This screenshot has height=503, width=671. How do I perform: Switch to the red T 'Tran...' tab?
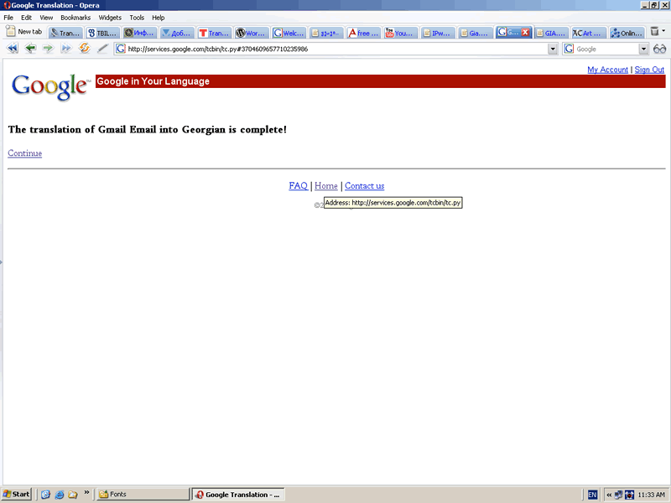pos(214,33)
